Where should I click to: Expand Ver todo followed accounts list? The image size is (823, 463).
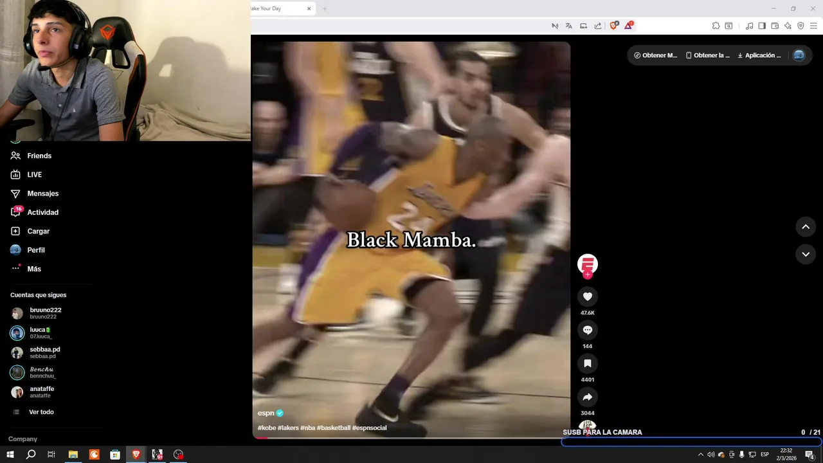pos(33,412)
